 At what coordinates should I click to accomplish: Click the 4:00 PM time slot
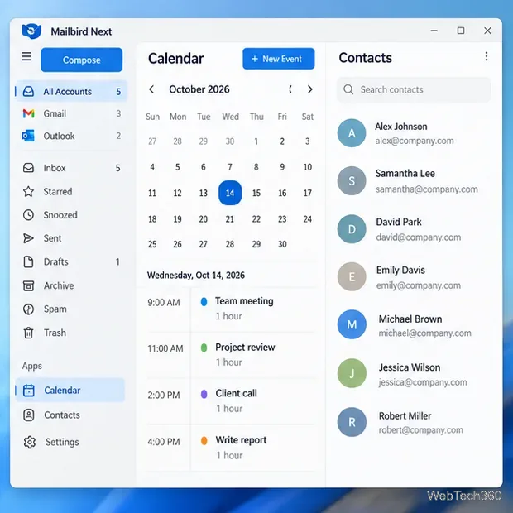[164, 442]
